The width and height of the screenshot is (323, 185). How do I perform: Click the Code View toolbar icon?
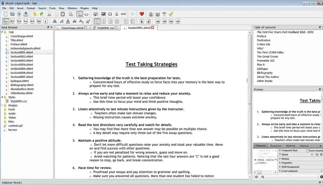(86, 14)
